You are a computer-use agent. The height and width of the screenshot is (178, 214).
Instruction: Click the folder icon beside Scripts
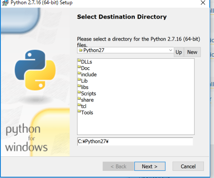pos(79,92)
